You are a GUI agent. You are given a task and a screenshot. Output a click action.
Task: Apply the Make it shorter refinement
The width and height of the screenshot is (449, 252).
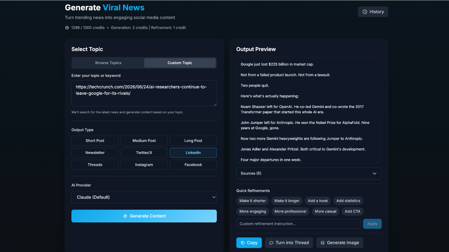coord(253,201)
